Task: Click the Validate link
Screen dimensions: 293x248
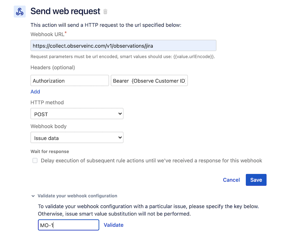Action: tap(114, 225)
